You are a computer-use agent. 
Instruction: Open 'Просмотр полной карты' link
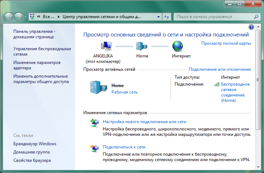pos(226,43)
